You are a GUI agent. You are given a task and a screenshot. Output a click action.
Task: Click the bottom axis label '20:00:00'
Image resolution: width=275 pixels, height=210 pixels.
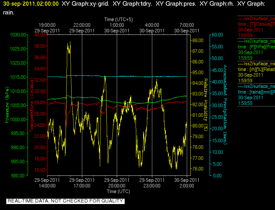click(117, 186)
